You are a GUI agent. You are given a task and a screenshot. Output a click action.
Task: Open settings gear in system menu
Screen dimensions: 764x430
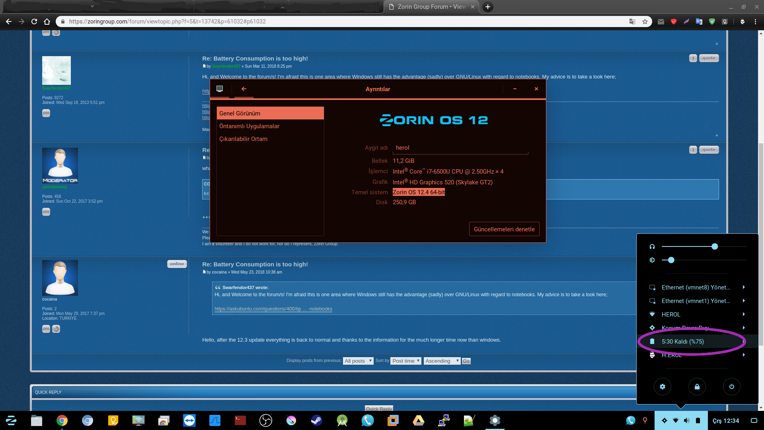[663, 387]
